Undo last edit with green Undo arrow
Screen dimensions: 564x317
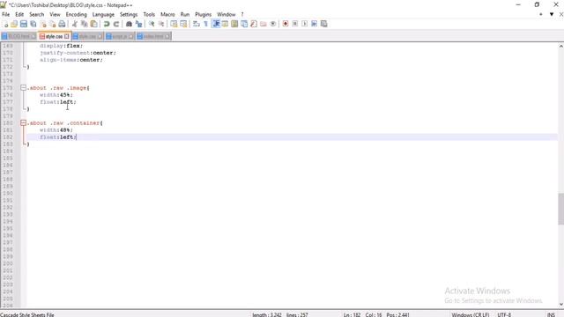point(107,24)
